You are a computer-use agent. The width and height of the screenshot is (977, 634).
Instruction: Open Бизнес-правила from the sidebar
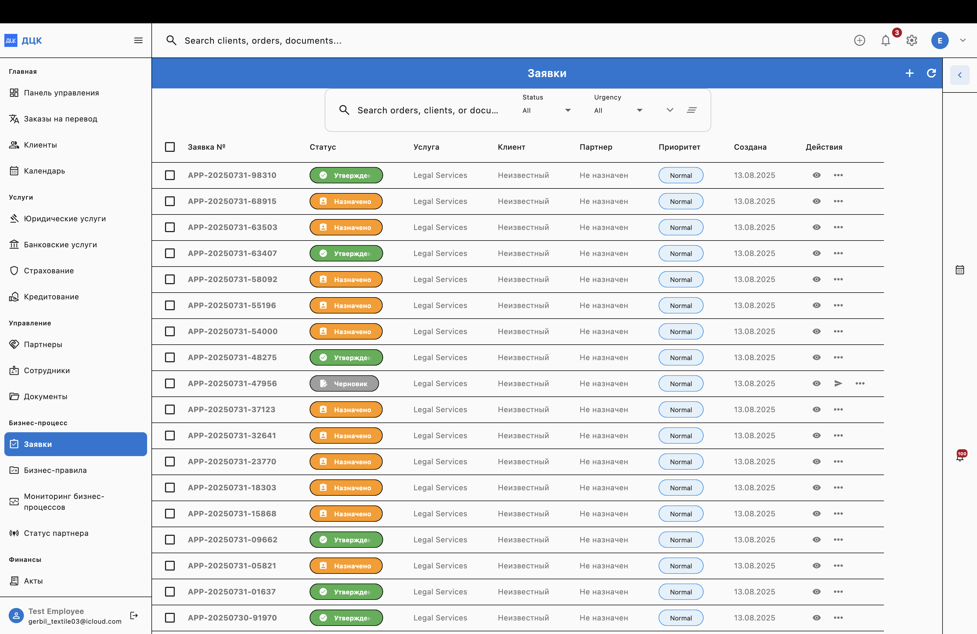pyautogui.click(x=55, y=470)
